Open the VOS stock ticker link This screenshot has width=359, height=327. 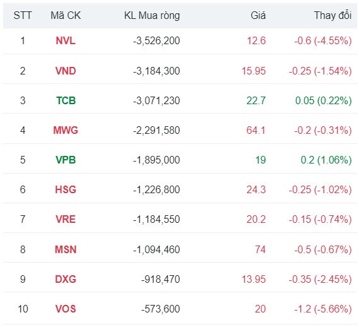[x=66, y=309]
